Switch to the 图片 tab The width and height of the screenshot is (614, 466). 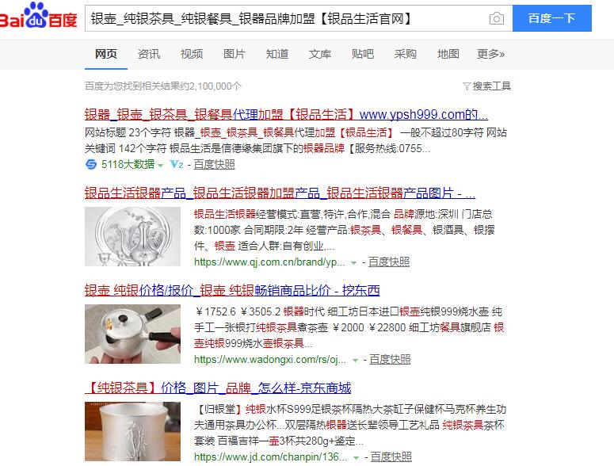pyautogui.click(x=235, y=54)
